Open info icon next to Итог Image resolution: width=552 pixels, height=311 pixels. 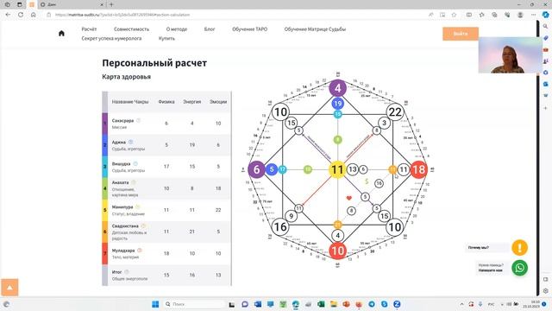127,272
